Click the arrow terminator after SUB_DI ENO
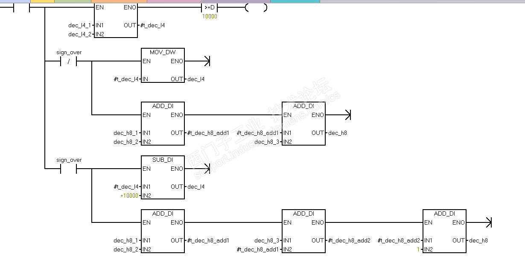 [207, 169]
